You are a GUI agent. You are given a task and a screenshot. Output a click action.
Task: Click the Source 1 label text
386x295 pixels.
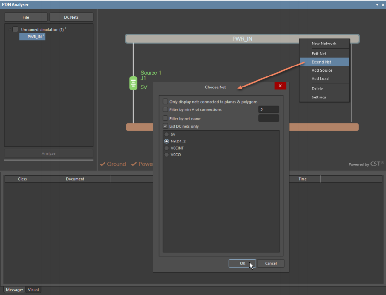pyautogui.click(x=151, y=73)
